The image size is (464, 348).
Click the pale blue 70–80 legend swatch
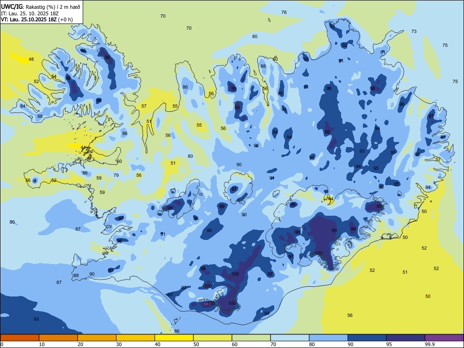290,338
